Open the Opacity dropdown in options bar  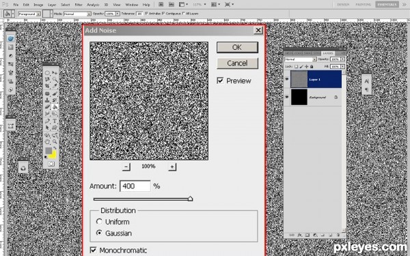[118, 14]
